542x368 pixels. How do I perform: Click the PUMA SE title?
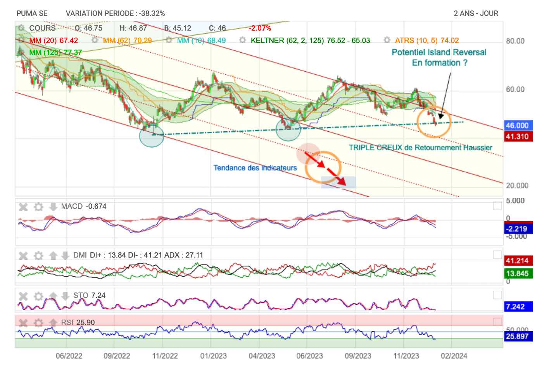click(x=32, y=13)
